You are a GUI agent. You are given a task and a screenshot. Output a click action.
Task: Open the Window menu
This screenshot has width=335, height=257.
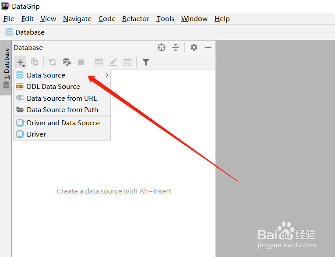coord(194,19)
